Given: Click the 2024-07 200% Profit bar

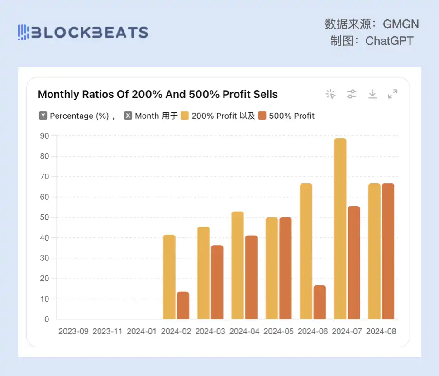Looking at the screenshot, I should click(340, 229).
